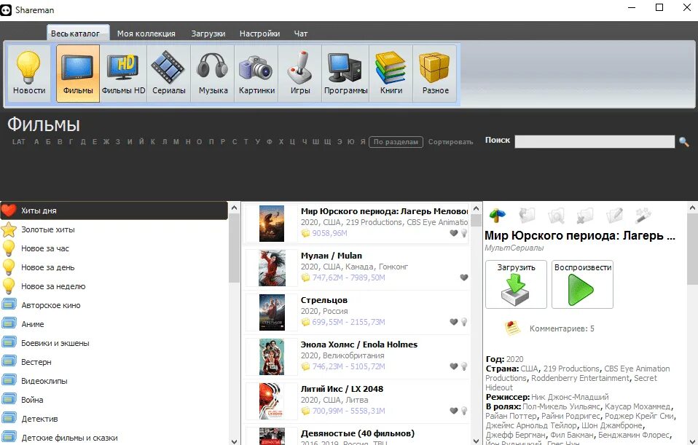Viewport: 698px width, 445px height.
Task: Click the Загрузить download button
Action: [516, 284]
